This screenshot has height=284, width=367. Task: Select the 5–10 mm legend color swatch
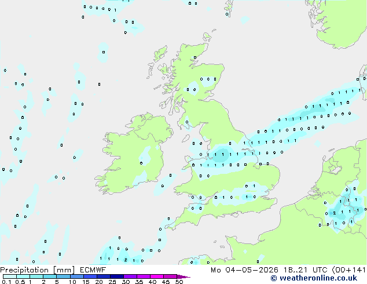tap(63, 276)
